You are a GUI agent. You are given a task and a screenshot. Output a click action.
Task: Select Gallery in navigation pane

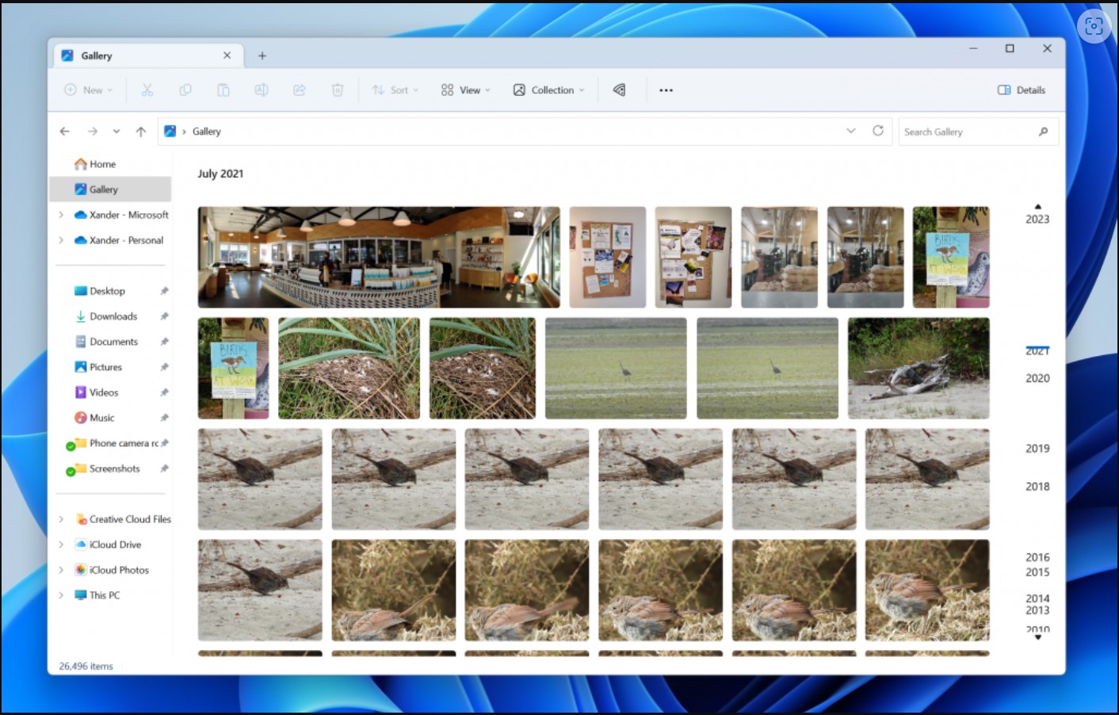coord(110,189)
